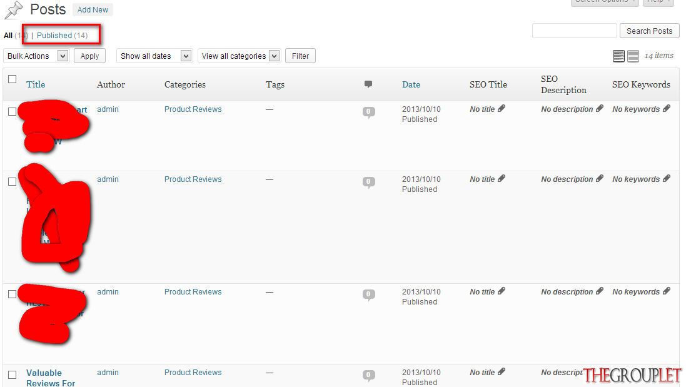Tick the select-all checkbox beside Title header
The height and width of the screenshot is (387, 686).
point(13,79)
